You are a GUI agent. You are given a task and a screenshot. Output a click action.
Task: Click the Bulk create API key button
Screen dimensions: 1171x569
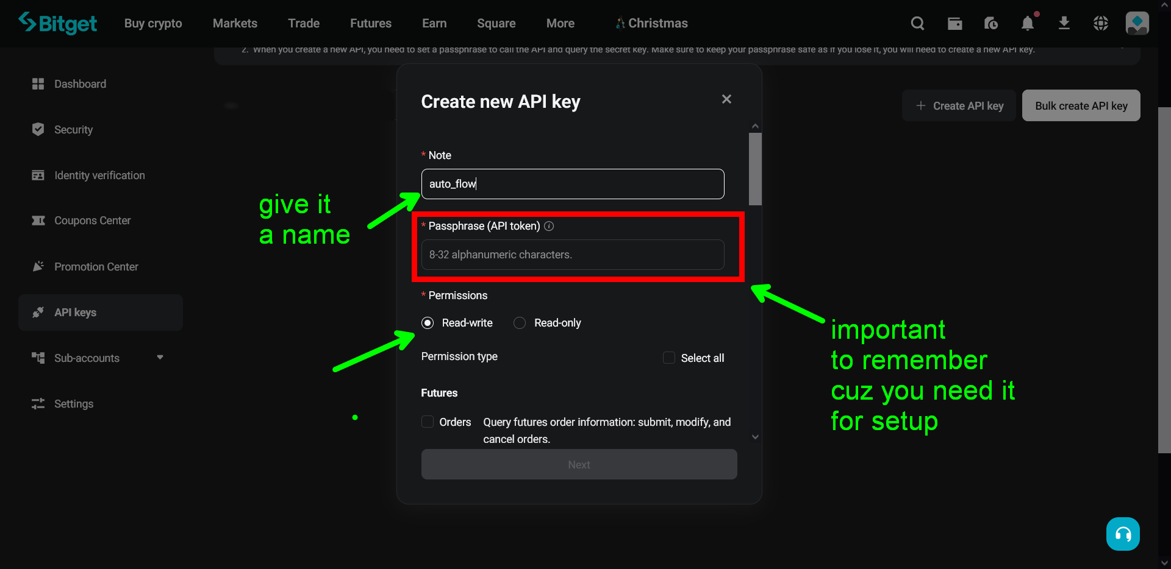(x=1081, y=105)
